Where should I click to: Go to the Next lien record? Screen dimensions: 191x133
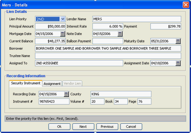[x=83, y=127]
